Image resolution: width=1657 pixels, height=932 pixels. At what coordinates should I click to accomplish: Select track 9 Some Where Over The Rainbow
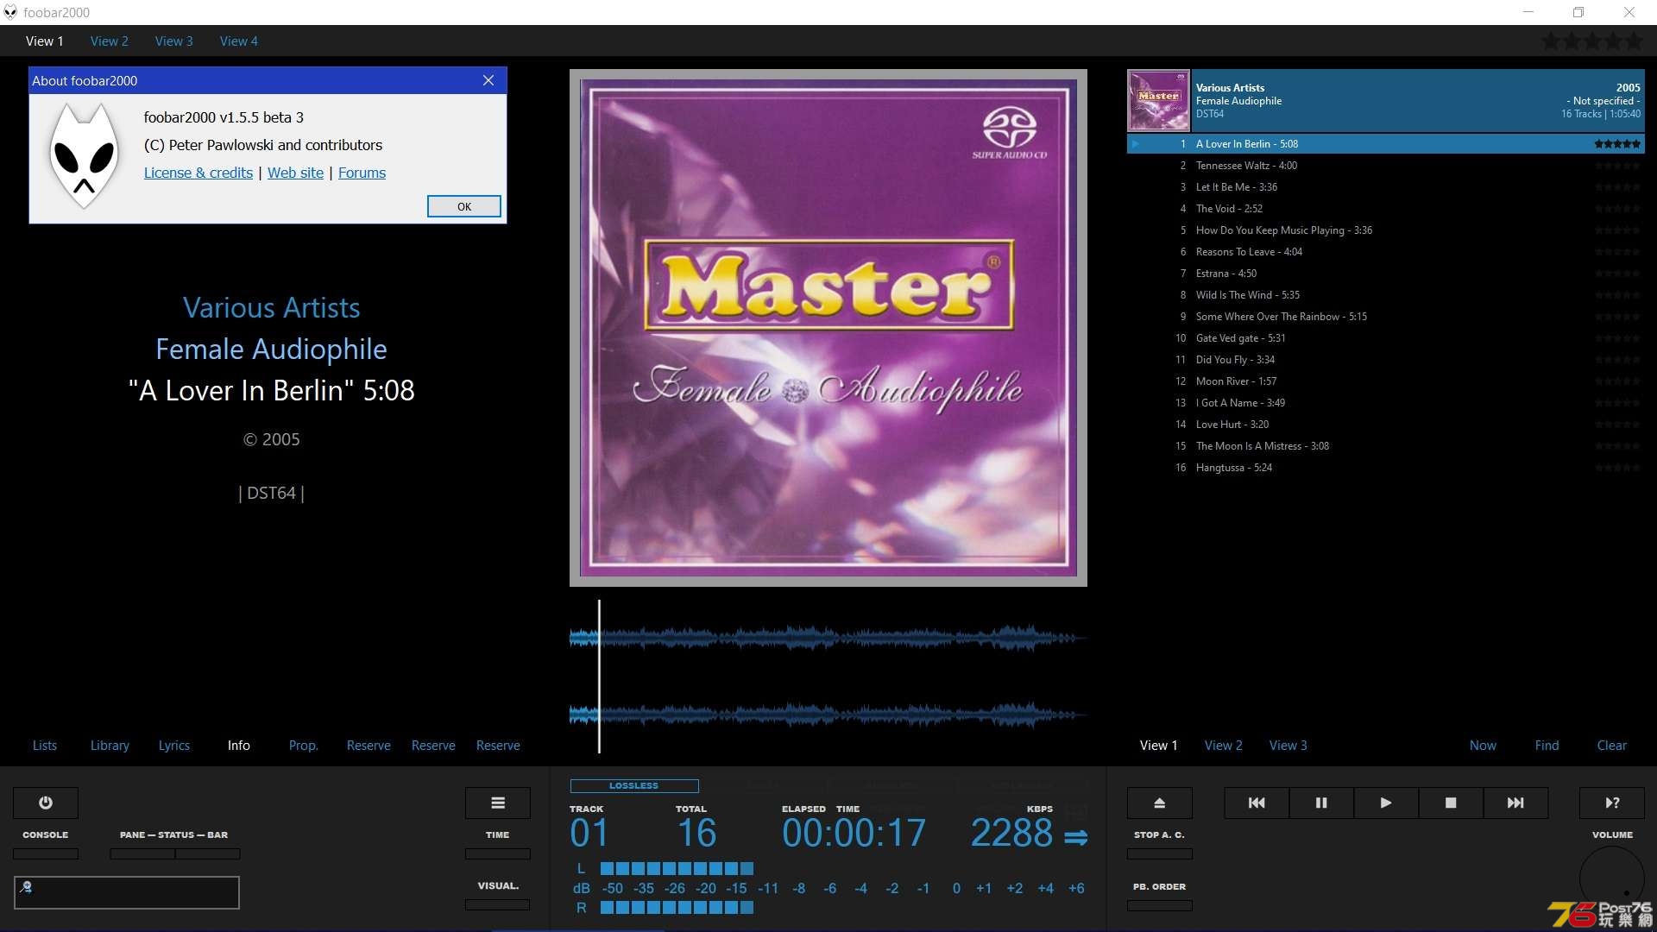point(1281,317)
